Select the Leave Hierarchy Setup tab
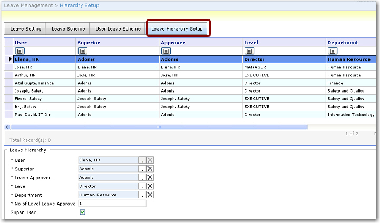The width and height of the screenshot is (380, 223). point(177,29)
